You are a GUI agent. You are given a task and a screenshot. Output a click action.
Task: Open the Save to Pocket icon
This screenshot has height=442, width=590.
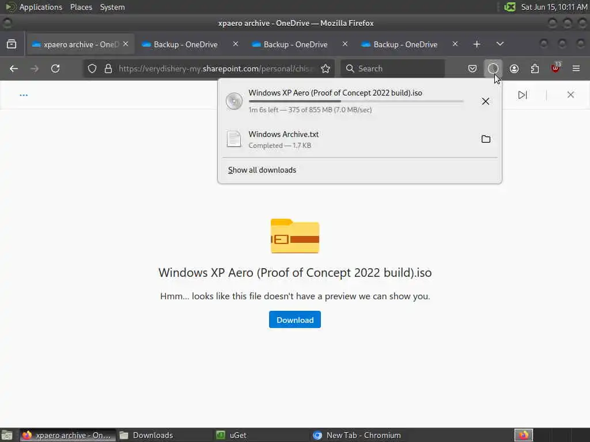[x=472, y=68]
